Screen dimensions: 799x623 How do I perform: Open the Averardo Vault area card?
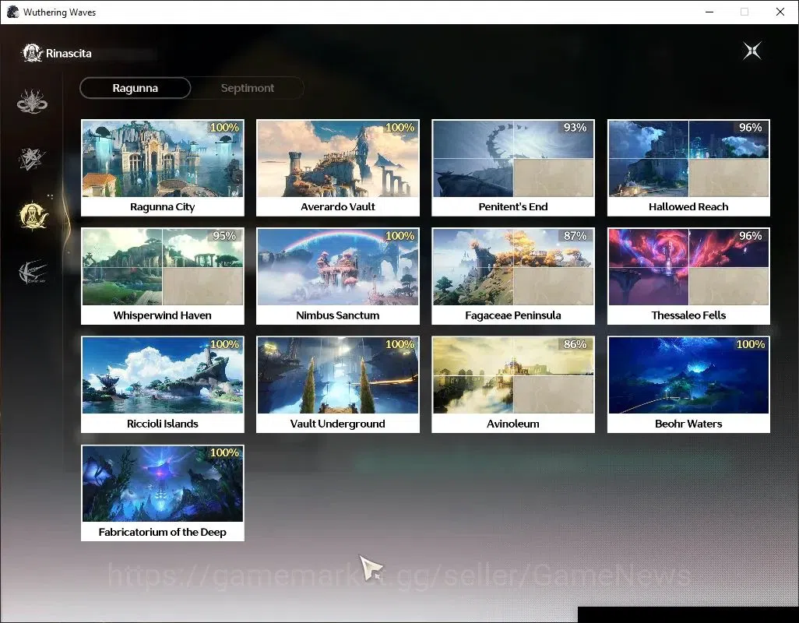[x=338, y=168]
